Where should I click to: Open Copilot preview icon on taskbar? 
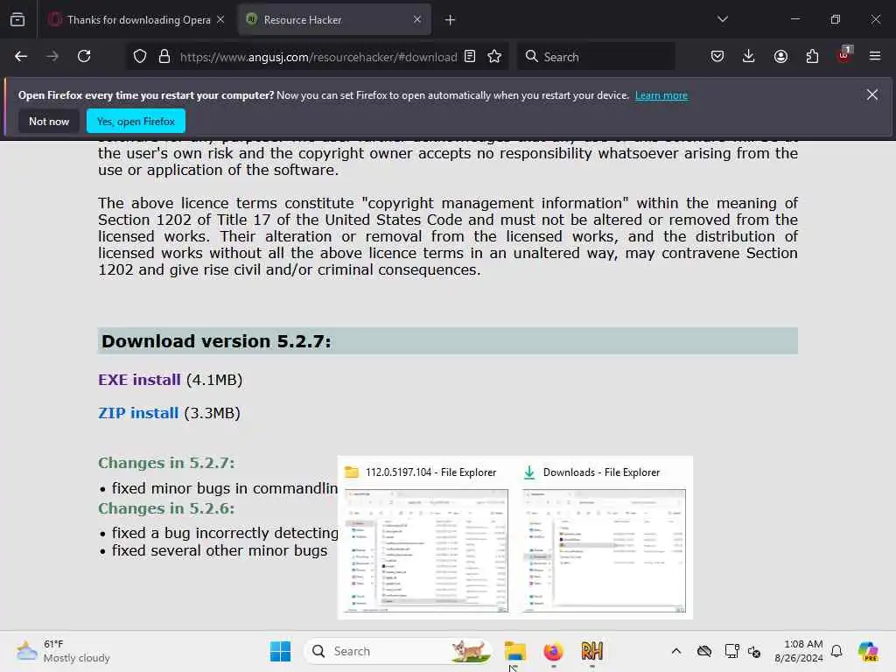868,651
